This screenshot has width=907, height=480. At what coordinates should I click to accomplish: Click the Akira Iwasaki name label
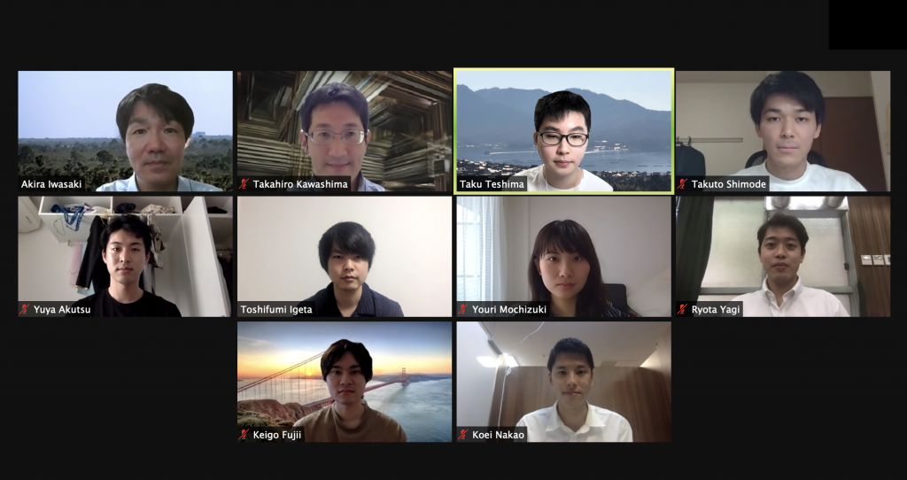click(x=51, y=184)
